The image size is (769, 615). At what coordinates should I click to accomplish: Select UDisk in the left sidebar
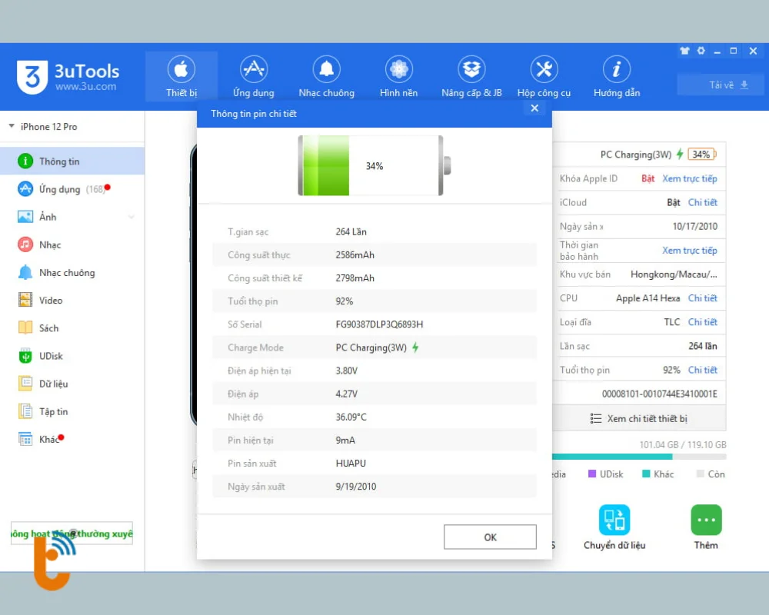51,356
